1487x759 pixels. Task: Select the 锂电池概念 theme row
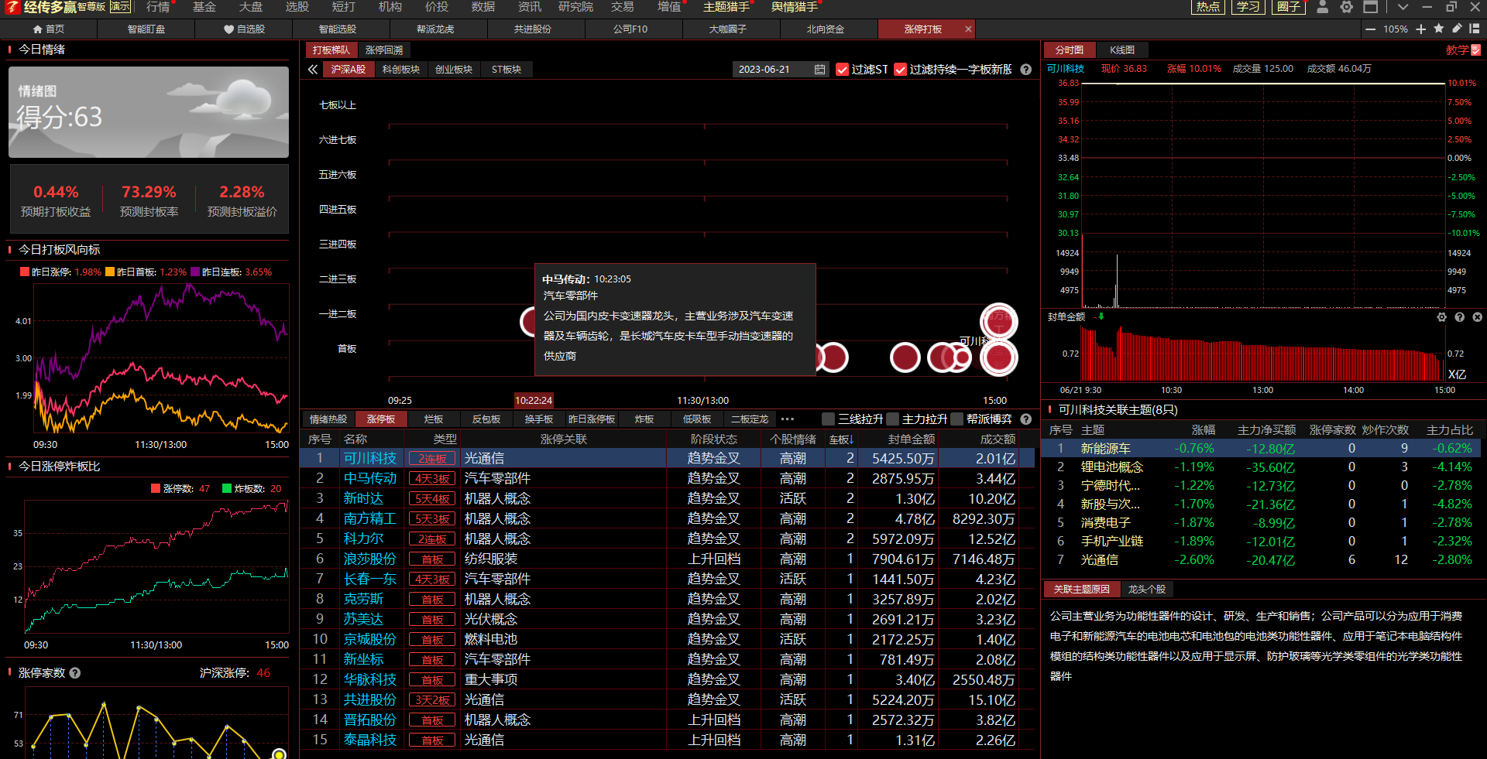tap(1262, 467)
